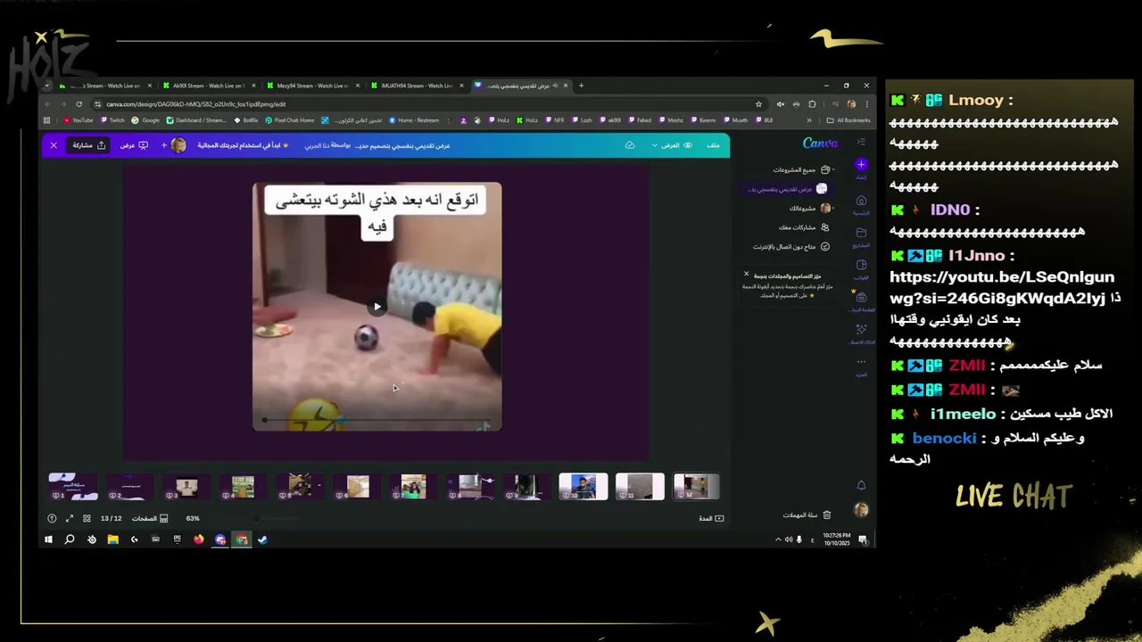This screenshot has width=1142, height=642.
Task: Expand the tab search dropdown arrow
Action: coord(46,86)
